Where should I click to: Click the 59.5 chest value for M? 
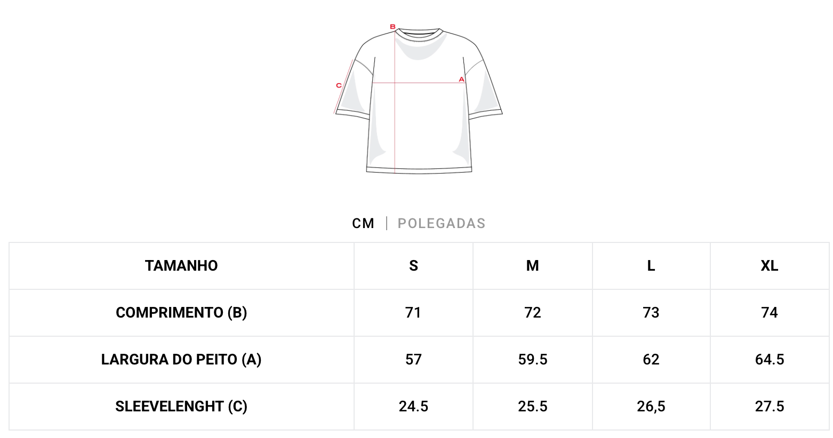(532, 360)
